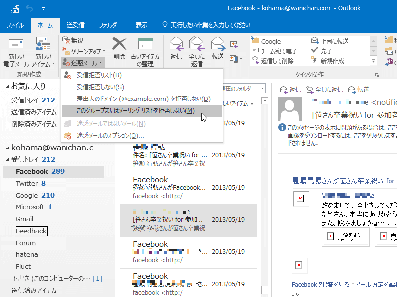Open the Quick Steps dialog launcher
Image resolution: width=397 pixels, height=297 pixels.
(x=377, y=75)
